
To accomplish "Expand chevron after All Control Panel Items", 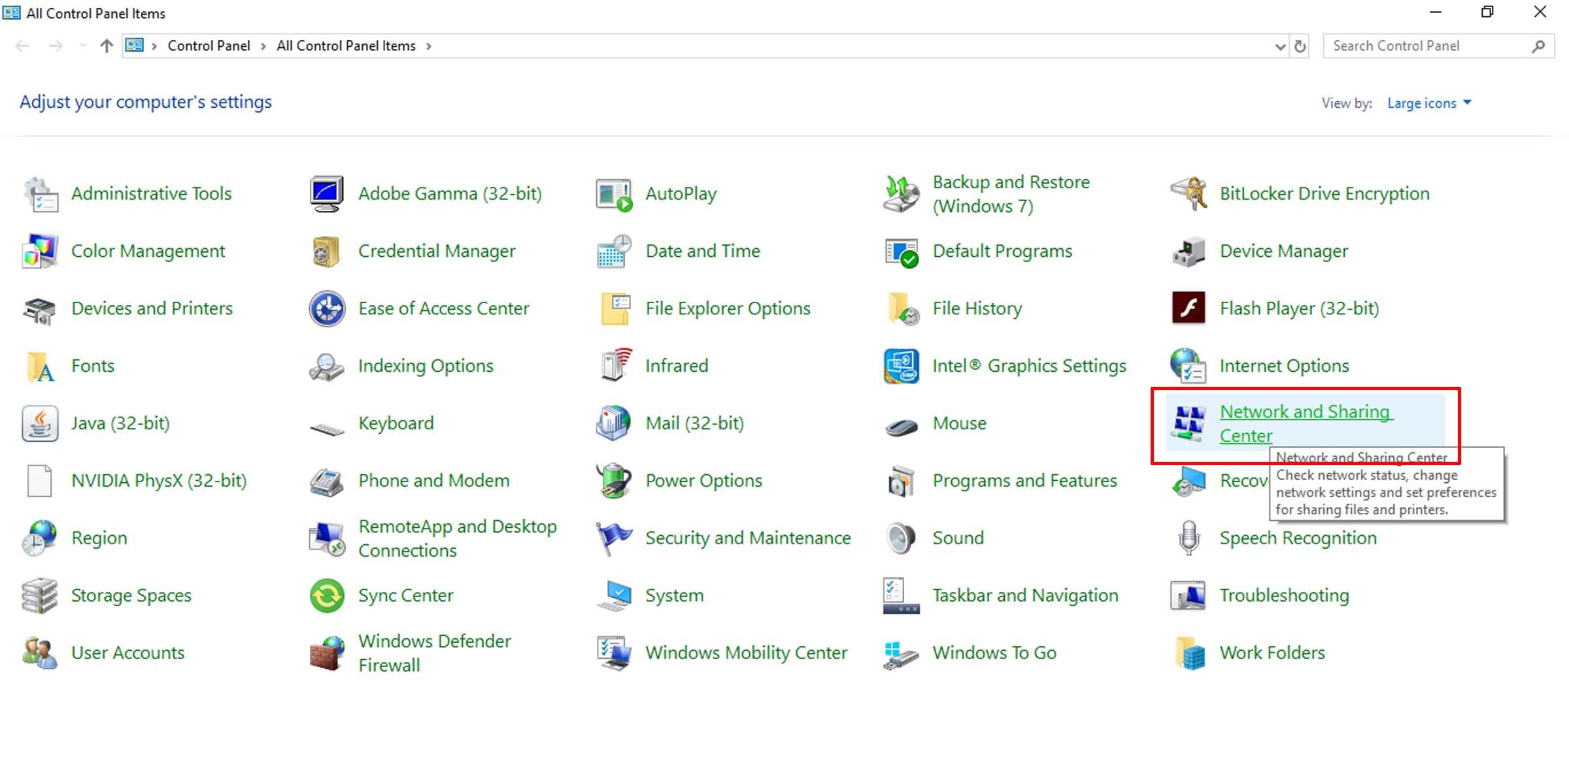I will pyautogui.click(x=429, y=46).
